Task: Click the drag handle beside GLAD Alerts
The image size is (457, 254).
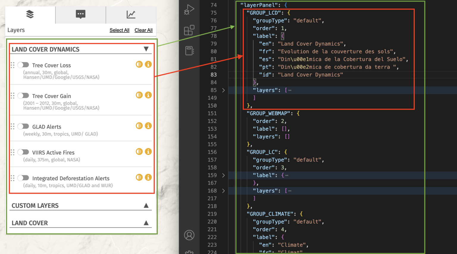Action: [x=12, y=126]
